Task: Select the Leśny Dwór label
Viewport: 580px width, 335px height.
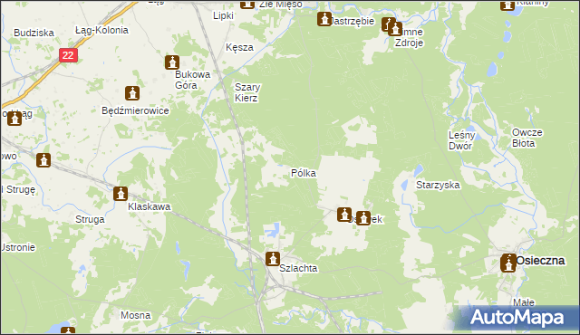Action: click(461, 140)
